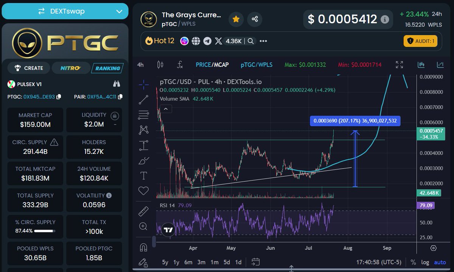Select the 1m range
454x272 pixels.
[215, 262]
